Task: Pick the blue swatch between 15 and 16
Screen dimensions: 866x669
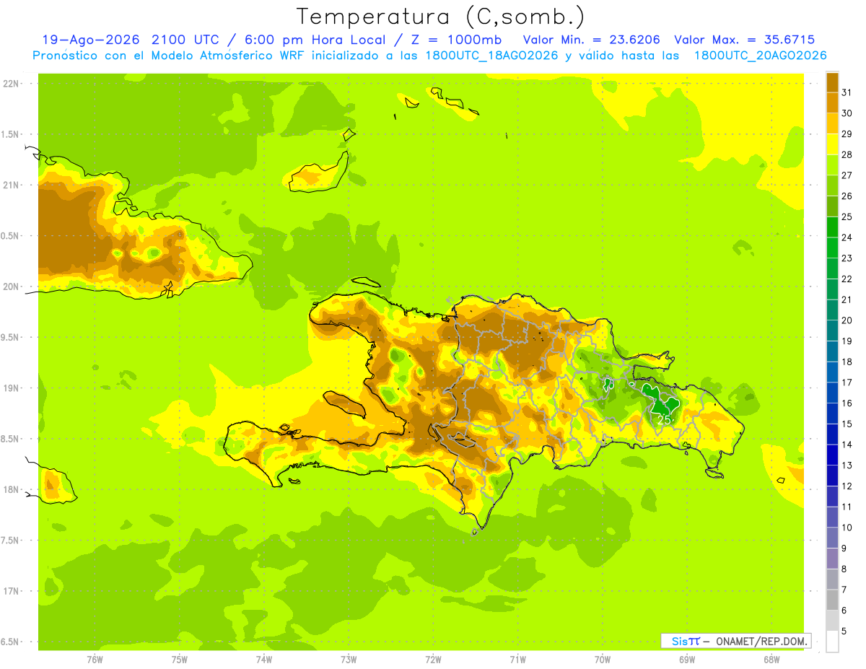Action: click(x=832, y=414)
